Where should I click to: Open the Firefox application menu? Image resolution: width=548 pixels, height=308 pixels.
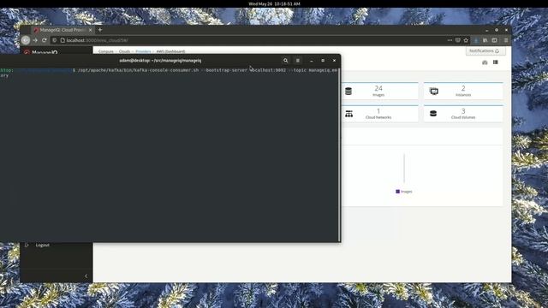coord(506,40)
